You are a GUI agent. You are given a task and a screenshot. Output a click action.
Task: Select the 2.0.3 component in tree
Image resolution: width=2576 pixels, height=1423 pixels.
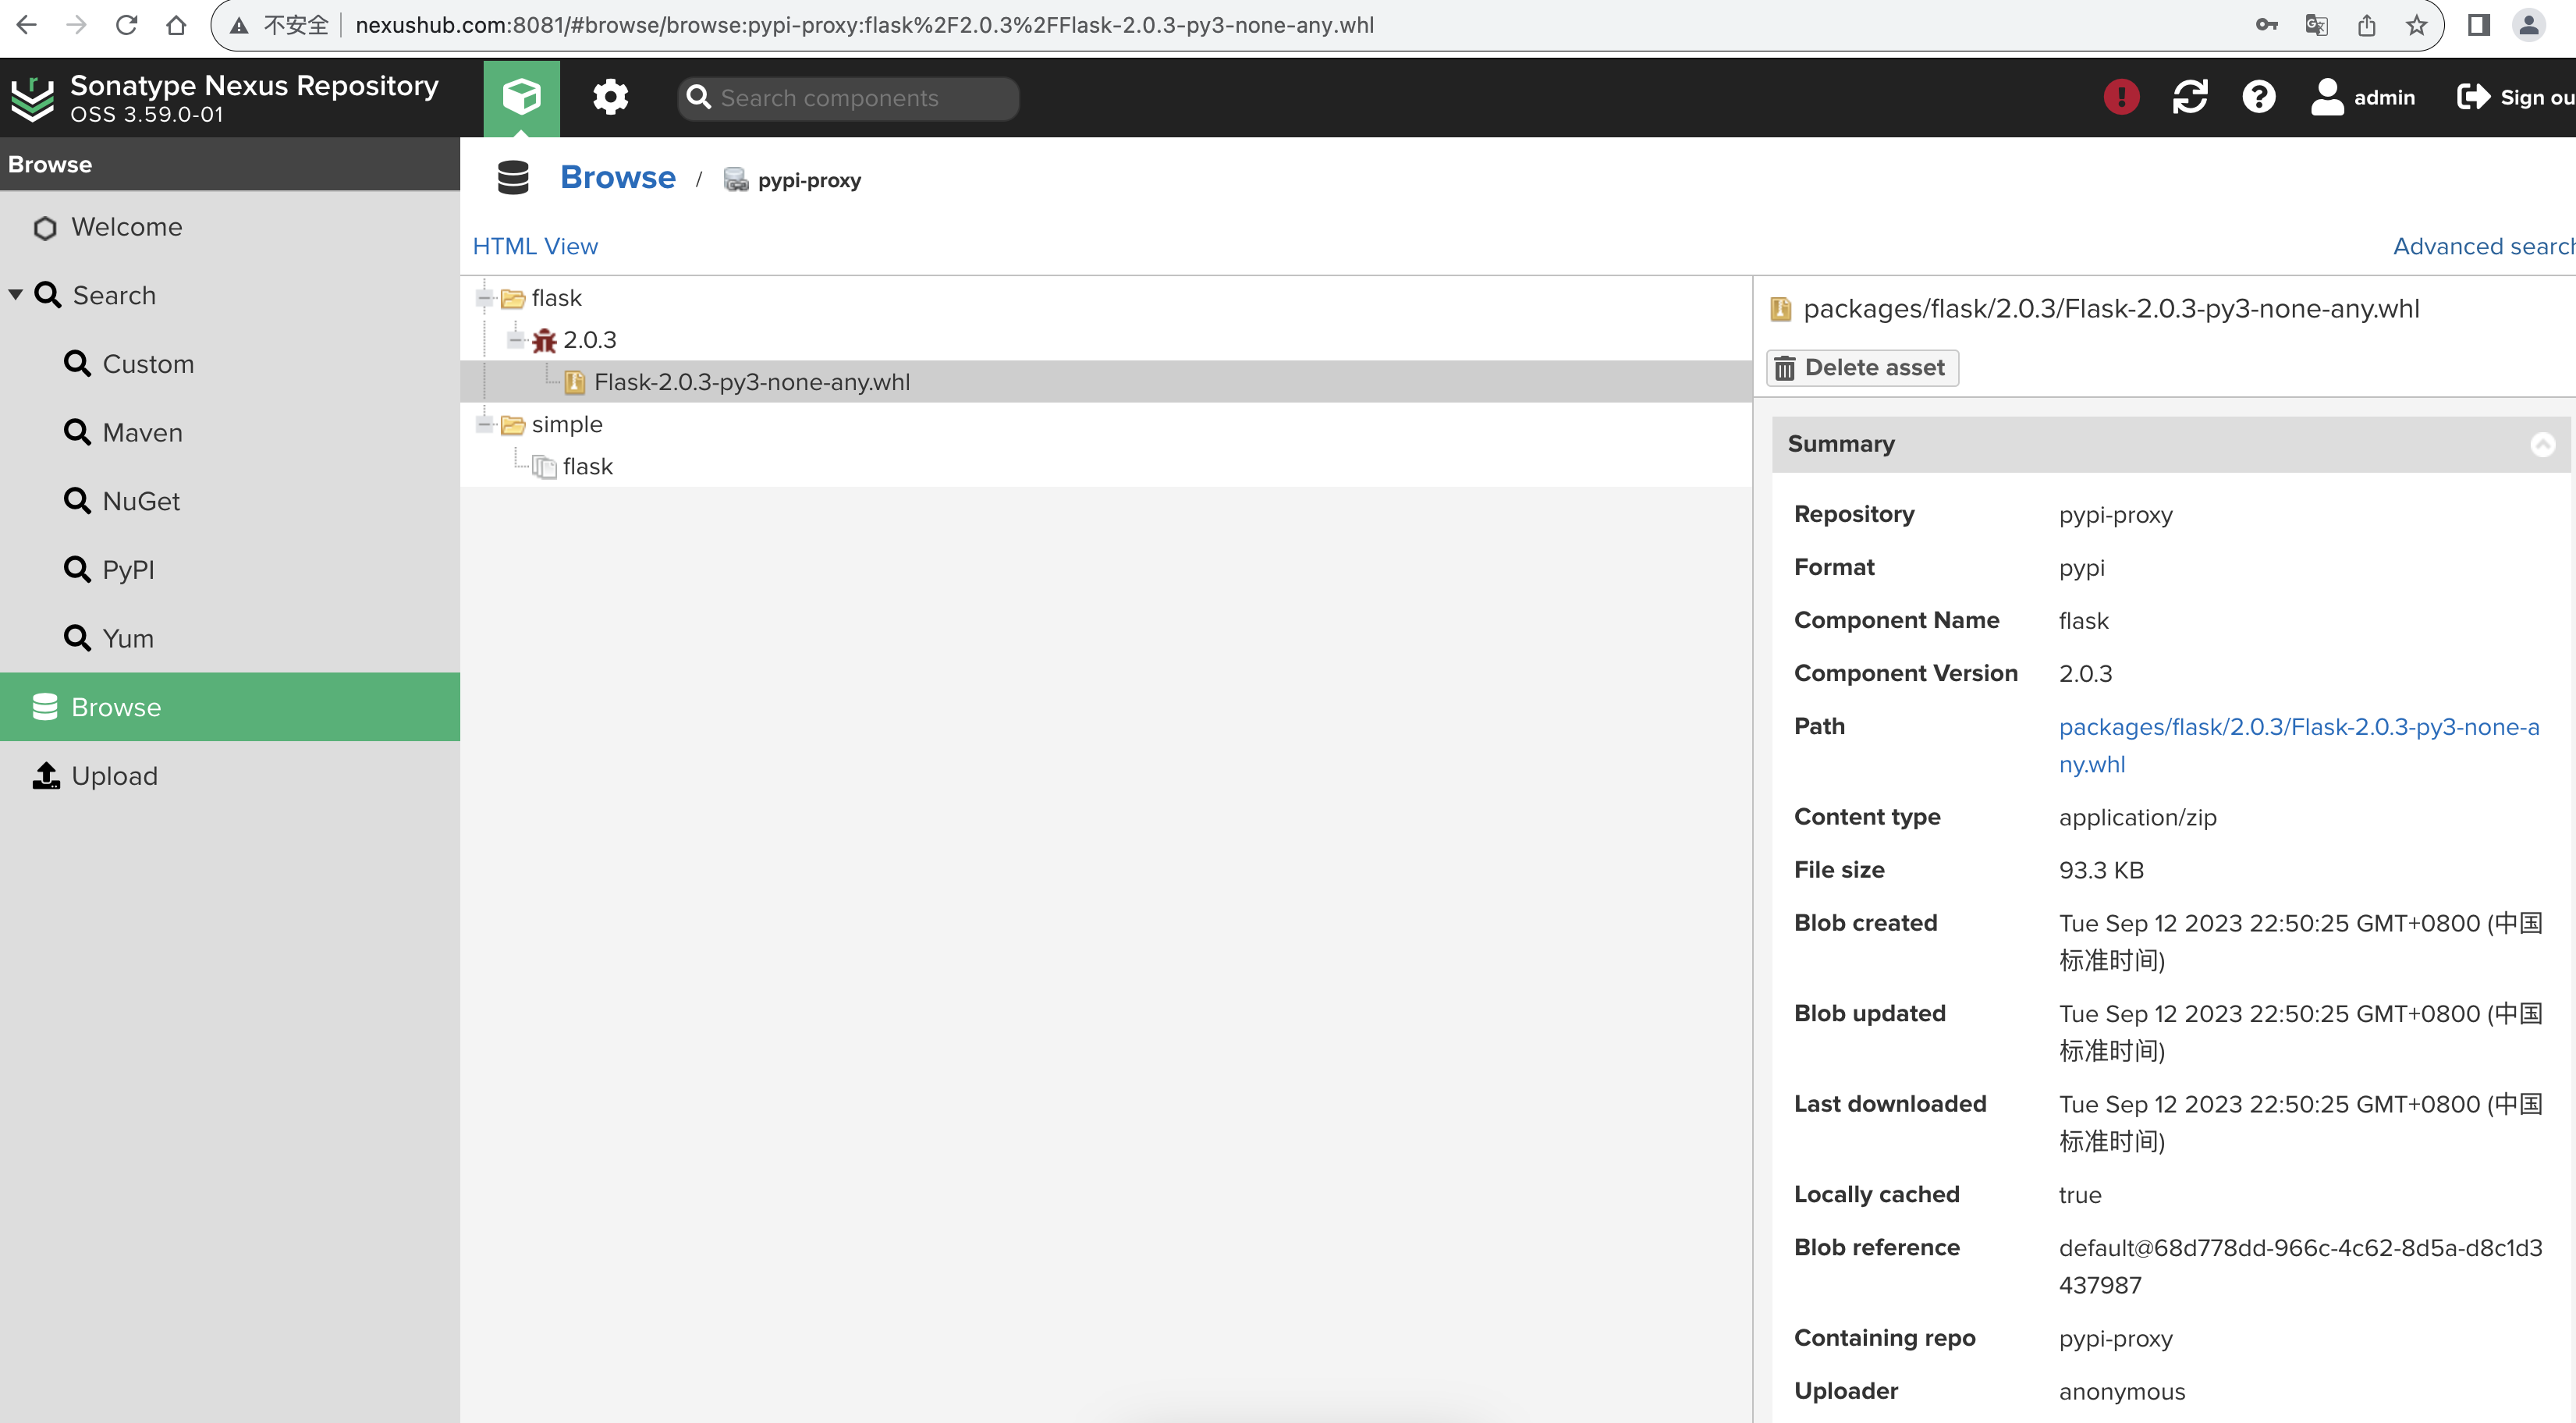point(589,340)
